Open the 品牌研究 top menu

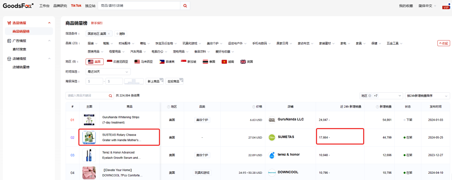[60, 6]
